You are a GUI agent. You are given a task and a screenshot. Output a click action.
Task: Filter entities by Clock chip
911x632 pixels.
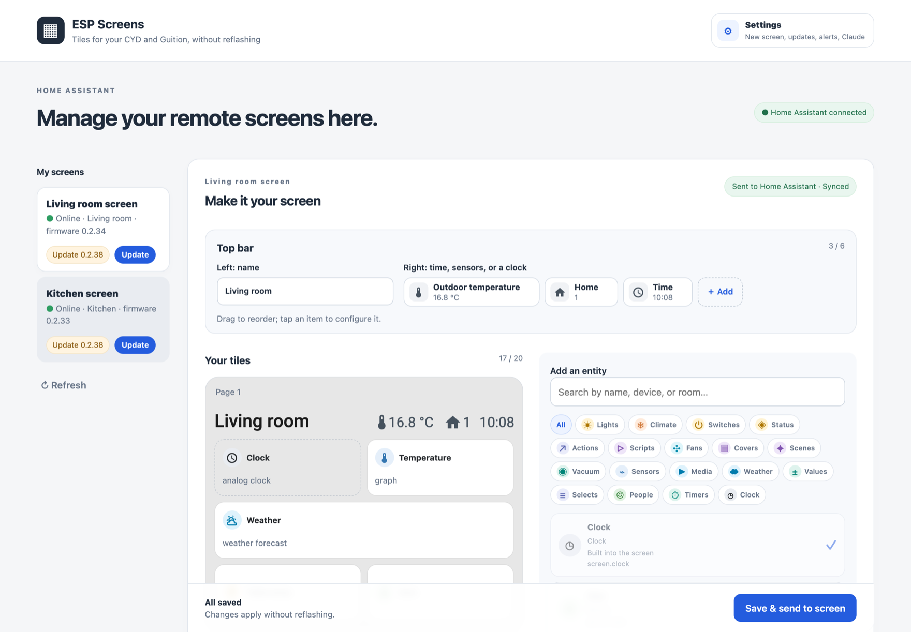pos(742,495)
